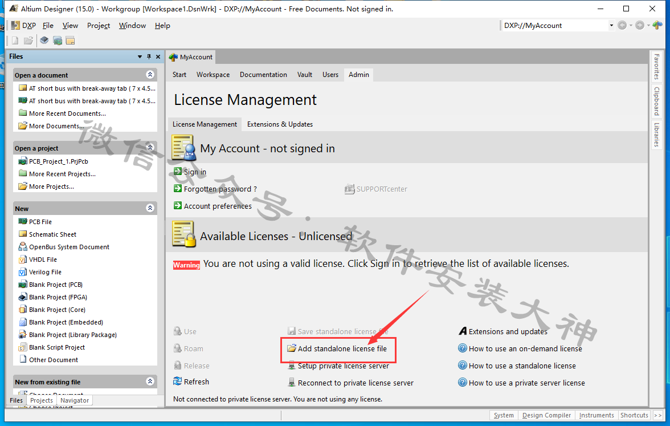Close the Files panel
This screenshot has height=426, width=670.
tap(158, 56)
